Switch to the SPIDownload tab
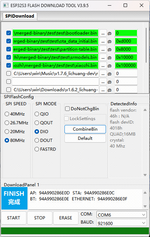 [20, 16]
